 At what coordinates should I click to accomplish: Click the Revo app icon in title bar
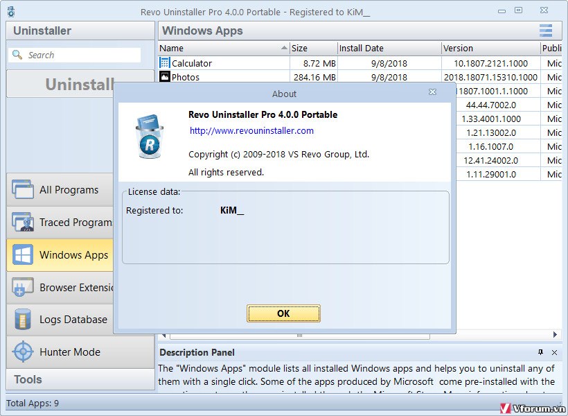11,12
